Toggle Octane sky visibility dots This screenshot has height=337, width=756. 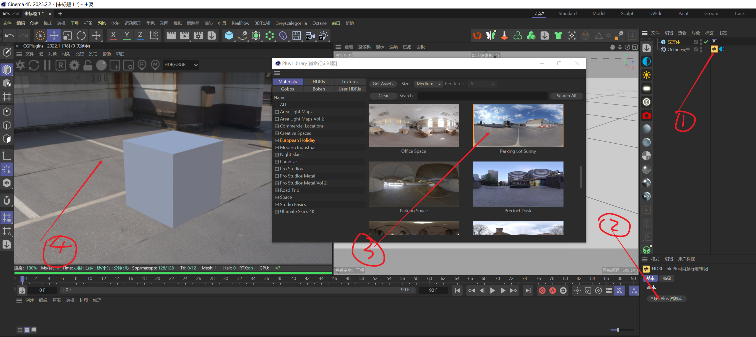(701, 49)
